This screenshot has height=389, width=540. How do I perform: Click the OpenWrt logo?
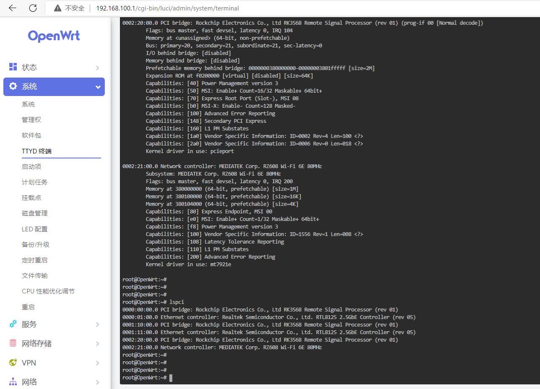(x=54, y=36)
